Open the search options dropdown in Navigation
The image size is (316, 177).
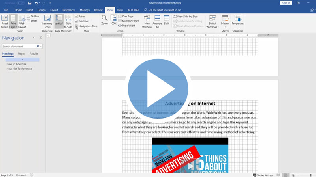41,47
